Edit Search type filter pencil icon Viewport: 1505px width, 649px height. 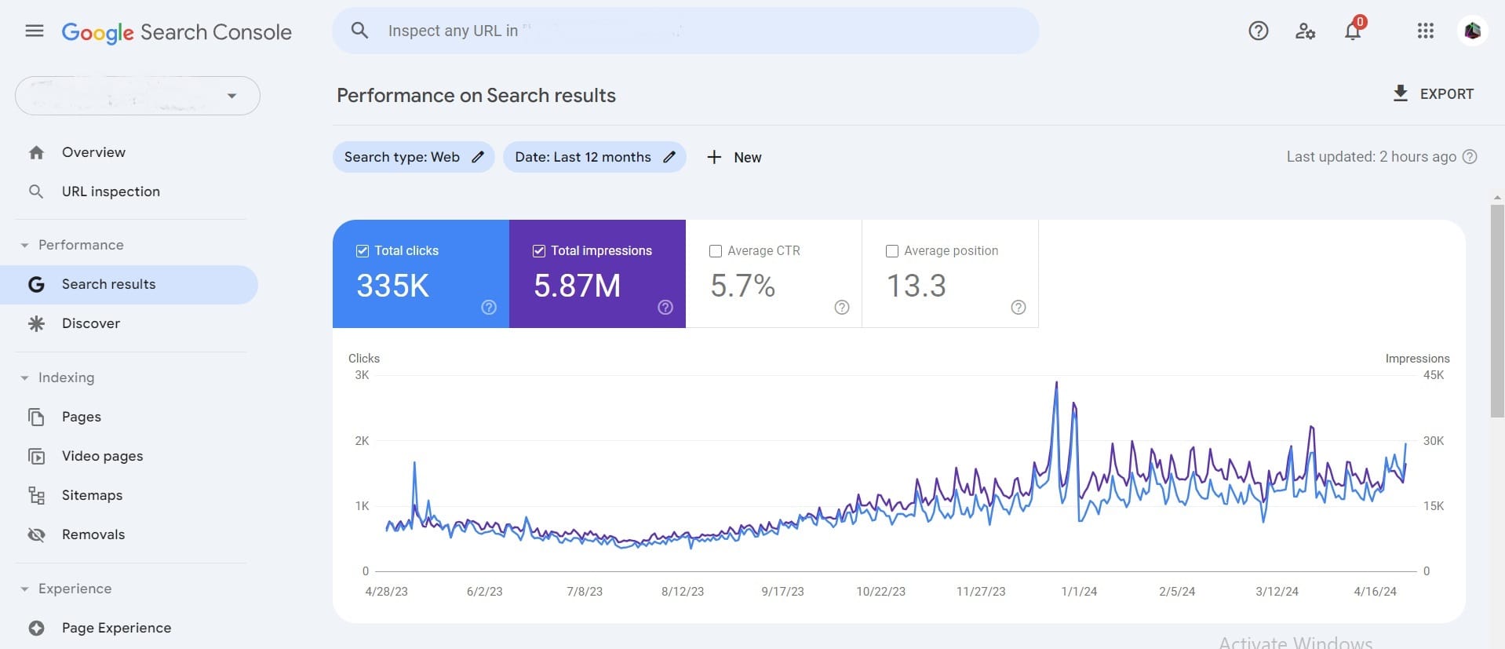(478, 157)
